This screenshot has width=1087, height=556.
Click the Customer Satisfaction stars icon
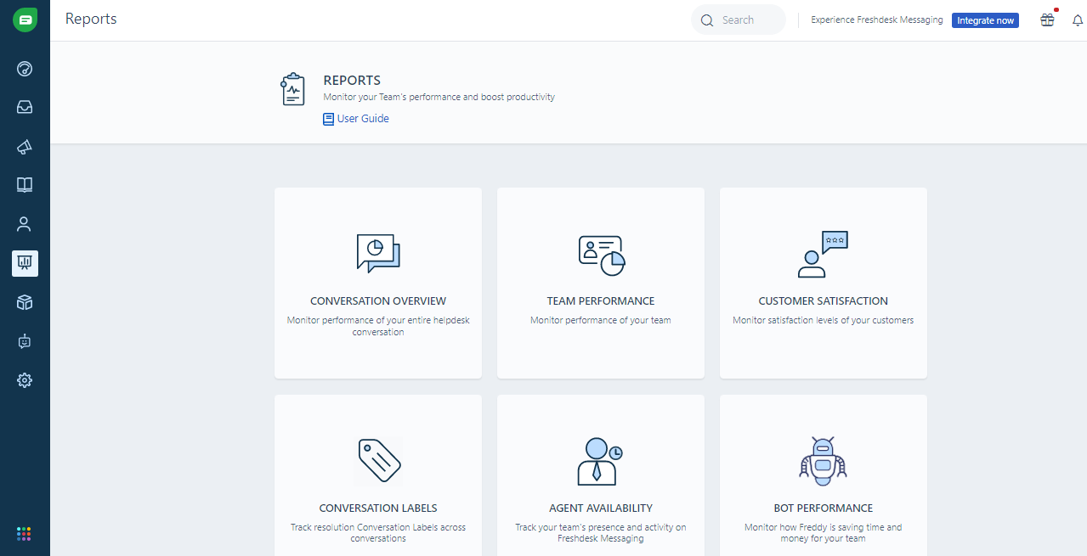823,254
